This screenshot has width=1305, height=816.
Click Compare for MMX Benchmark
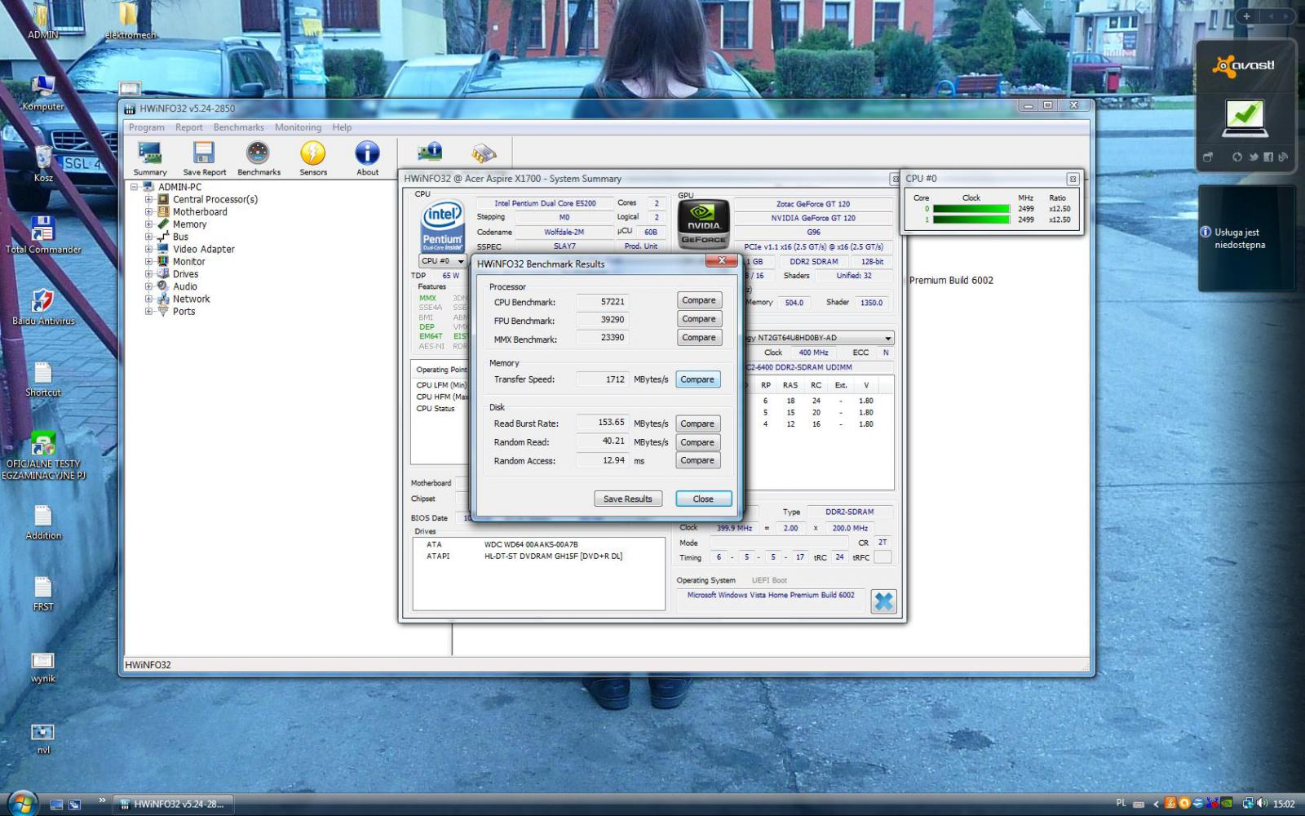pyautogui.click(x=699, y=338)
